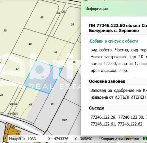Select the highlighted blue parcel 60

[43, 77]
